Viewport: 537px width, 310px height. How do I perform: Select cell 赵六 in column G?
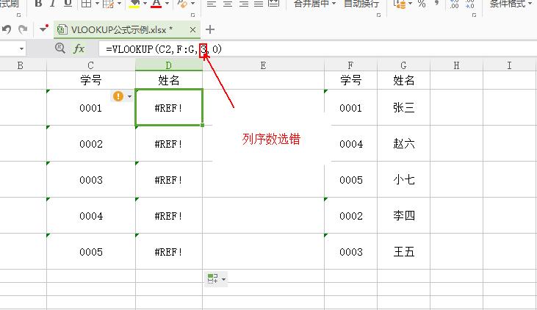[x=403, y=143]
